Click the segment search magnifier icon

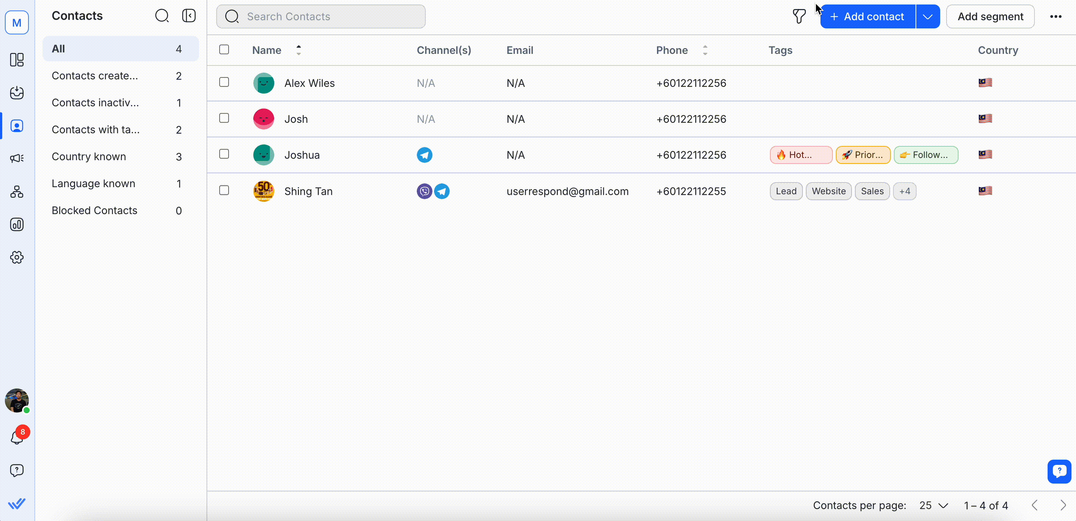[x=162, y=16]
